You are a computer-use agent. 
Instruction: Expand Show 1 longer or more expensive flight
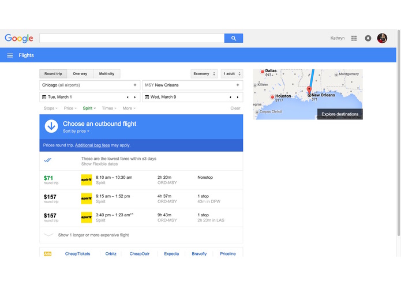[x=141, y=235]
